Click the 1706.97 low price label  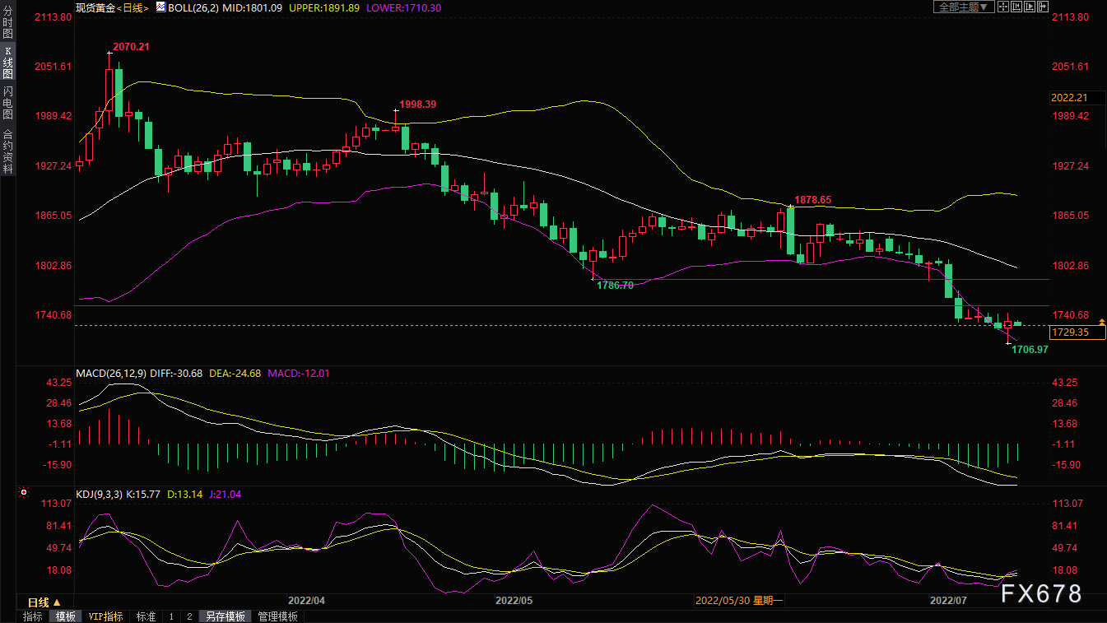click(x=1030, y=350)
